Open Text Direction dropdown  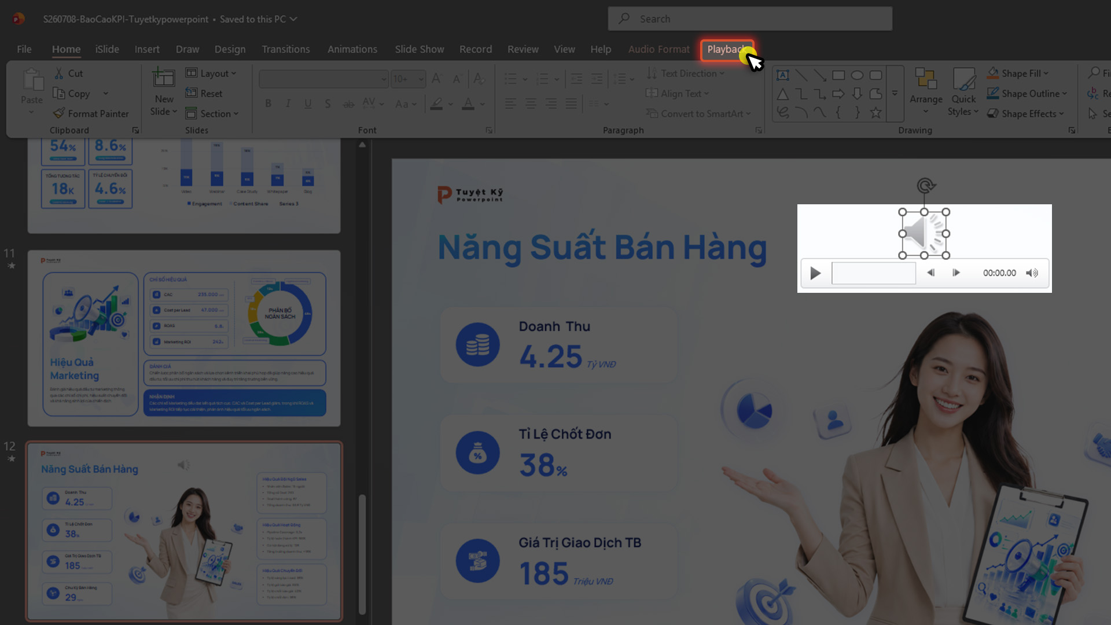tap(685, 73)
